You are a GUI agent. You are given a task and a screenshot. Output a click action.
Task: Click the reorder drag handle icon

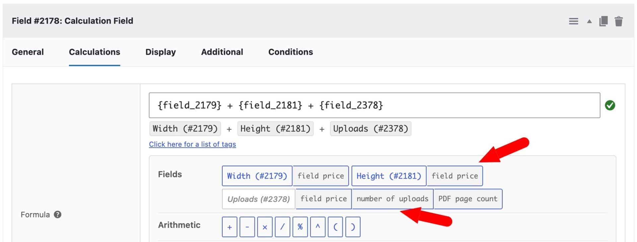coord(573,22)
